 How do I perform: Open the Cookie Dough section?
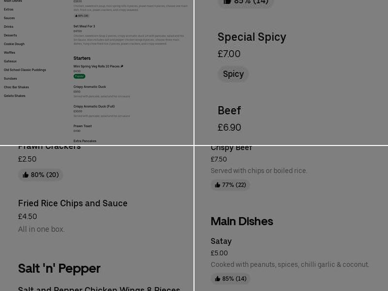click(15, 44)
